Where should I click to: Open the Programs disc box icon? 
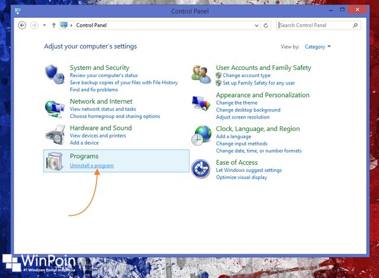coord(55,161)
